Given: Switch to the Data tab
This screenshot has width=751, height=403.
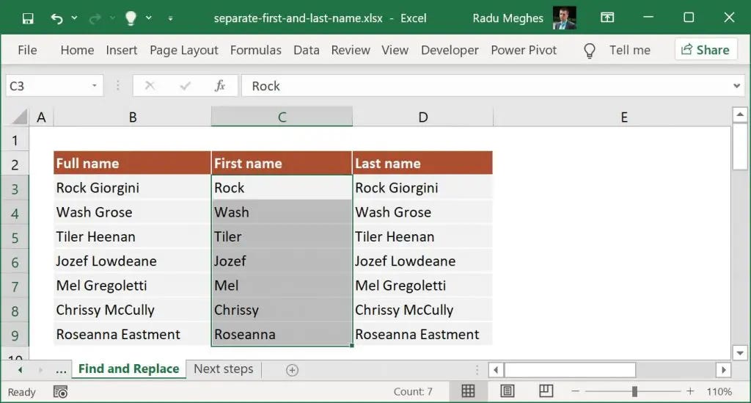Looking at the screenshot, I should coord(306,50).
